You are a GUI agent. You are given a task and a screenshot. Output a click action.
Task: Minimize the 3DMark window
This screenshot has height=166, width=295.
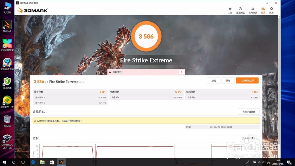[258, 3]
